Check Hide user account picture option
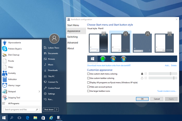182x121 pixels. [88, 87]
